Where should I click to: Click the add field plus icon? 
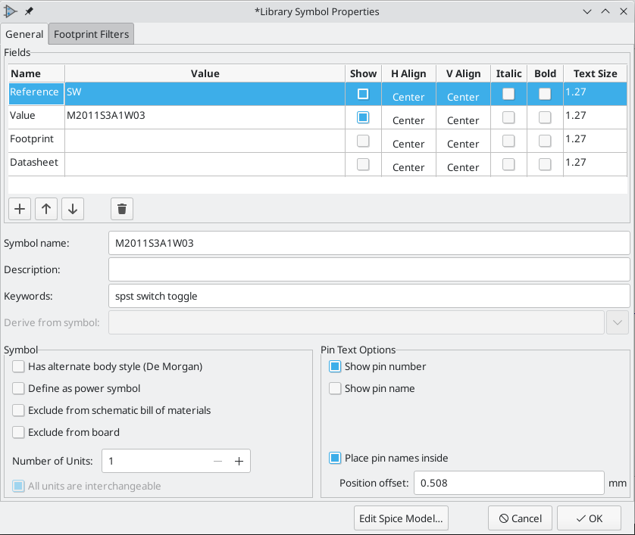[20, 209]
